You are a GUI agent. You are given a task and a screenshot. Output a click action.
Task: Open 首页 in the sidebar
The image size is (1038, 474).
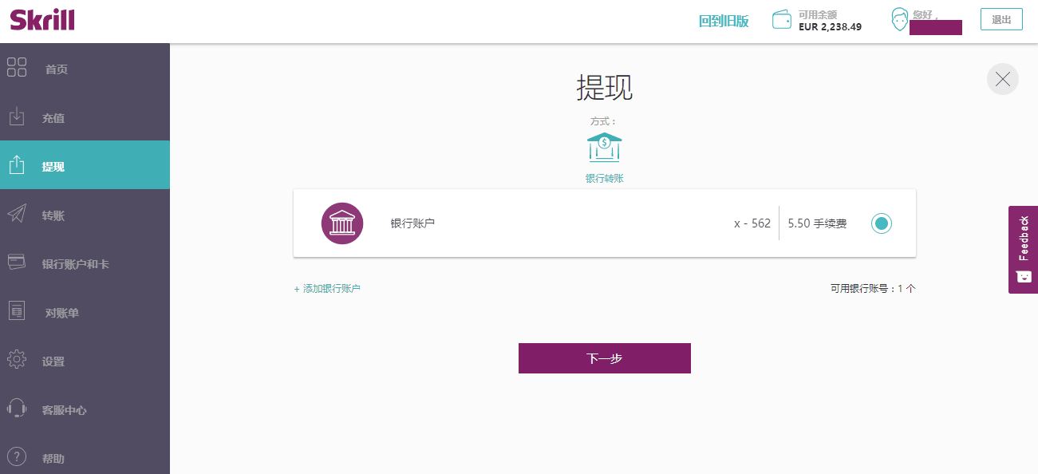[85, 69]
